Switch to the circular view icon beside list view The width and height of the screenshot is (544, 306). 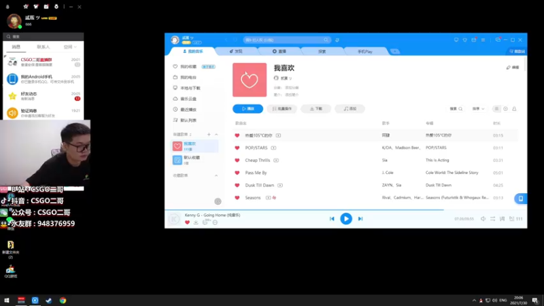505,109
